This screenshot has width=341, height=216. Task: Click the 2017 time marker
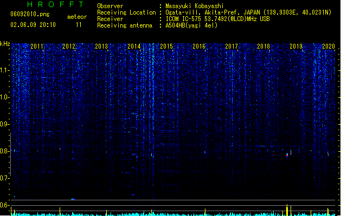click(231, 46)
